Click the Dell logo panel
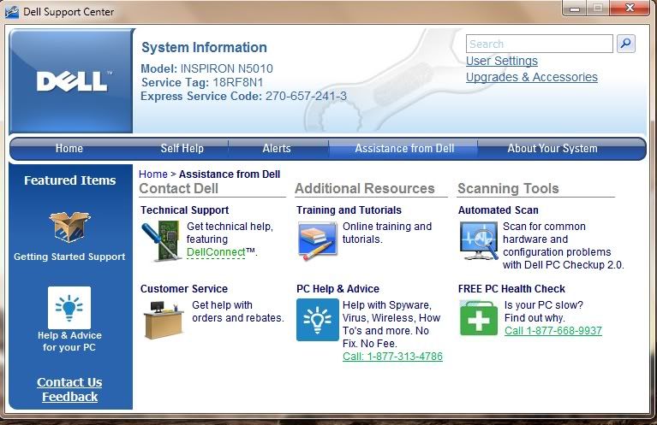Image resolution: width=657 pixels, height=425 pixels. pos(71,80)
